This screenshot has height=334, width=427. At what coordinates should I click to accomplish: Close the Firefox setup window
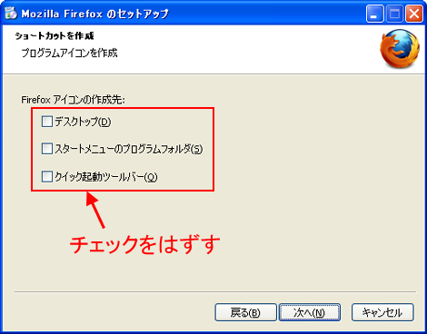[414, 14]
